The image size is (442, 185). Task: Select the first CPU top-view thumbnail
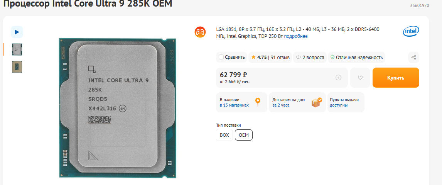[17, 49]
